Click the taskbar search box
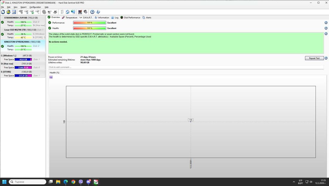329x186 pixels. [x=28, y=182]
